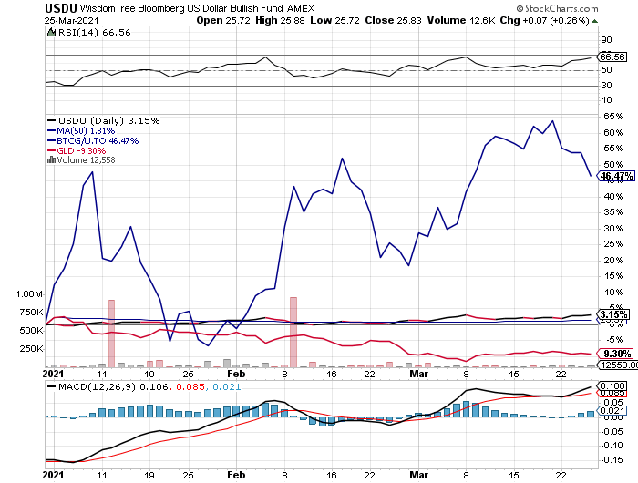Click the 0.106 MACD tag on right axis
The width and height of the screenshot is (638, 483).
coord(612,385)
